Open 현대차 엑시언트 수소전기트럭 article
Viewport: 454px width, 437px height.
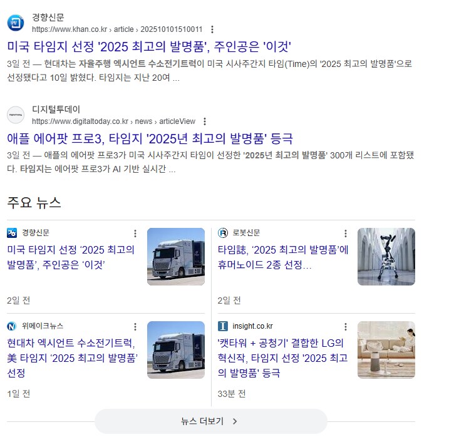73,358
